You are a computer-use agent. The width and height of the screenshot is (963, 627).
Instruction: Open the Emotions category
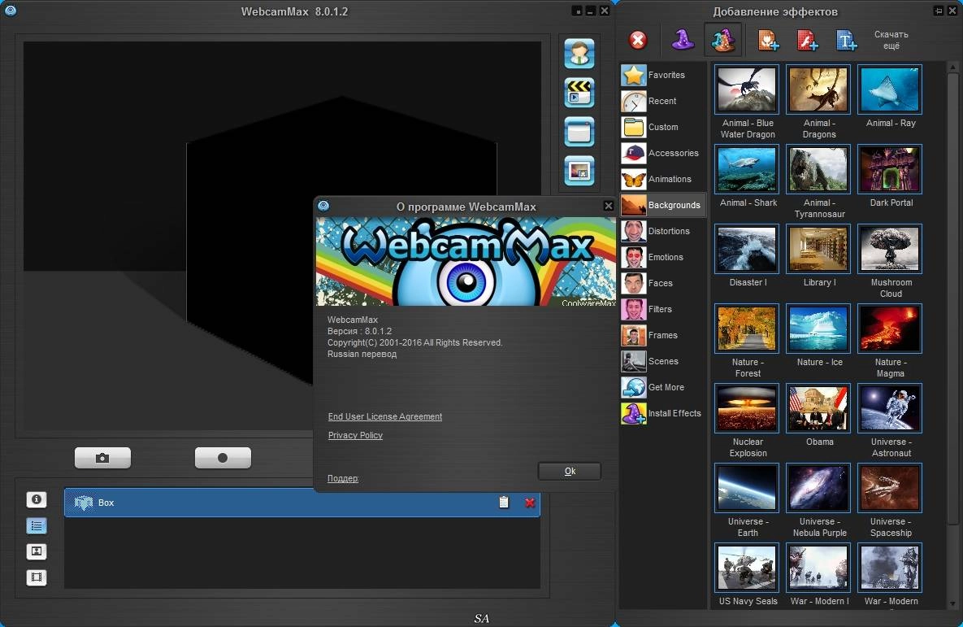coord(663,257)
